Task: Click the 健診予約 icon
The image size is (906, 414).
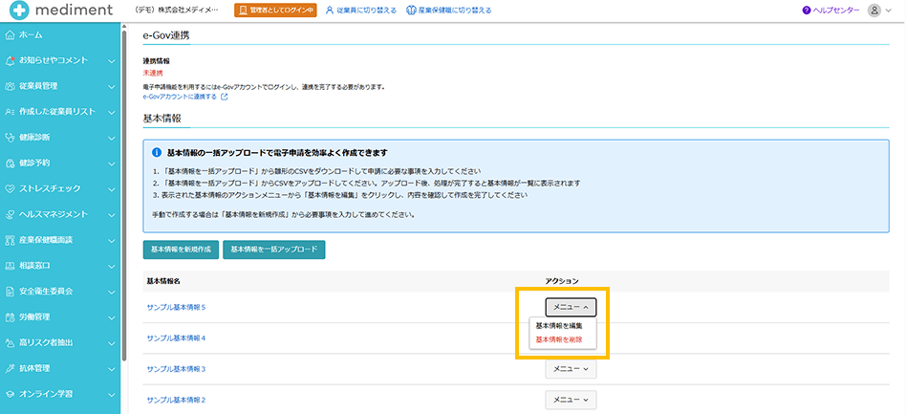Action: coord(10,163)
